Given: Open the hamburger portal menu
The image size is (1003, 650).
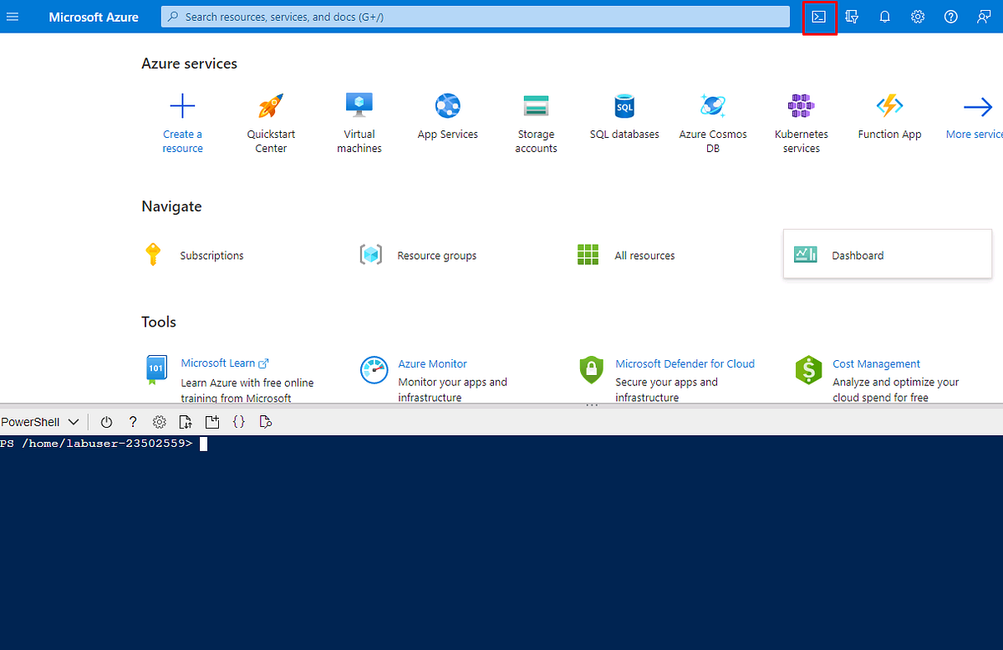Looking at the screenshot, I should click(x=13, y=16).
